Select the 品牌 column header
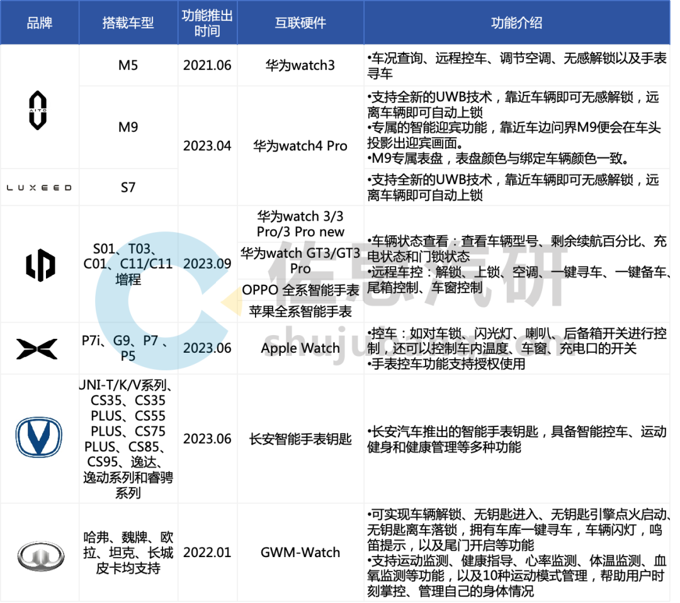Viewport: 680px width, 603px height. [x=40, y=23]
